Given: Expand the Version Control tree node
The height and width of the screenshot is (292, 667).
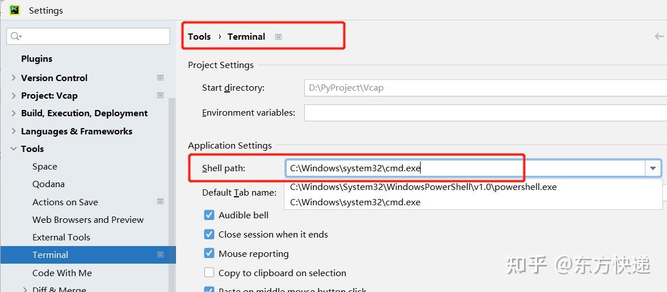Looking at the screenshot, I should pyautogui.click(x=14, y=78).
